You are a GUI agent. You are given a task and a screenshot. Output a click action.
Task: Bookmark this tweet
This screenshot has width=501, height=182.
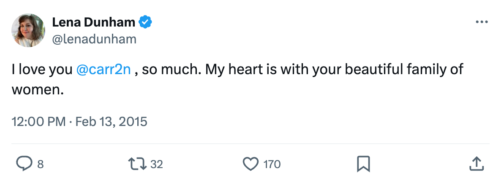pyautogui.click(x=363, y=164)
